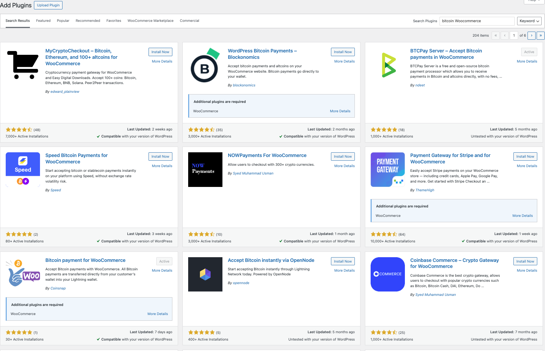Screen dimensions: 545x351
Task: Open the Featured plugins tab
Action: pyautogui.click(x=43, y=21)
